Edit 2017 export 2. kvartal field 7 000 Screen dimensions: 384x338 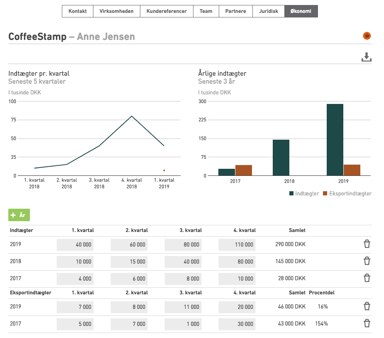129,324
